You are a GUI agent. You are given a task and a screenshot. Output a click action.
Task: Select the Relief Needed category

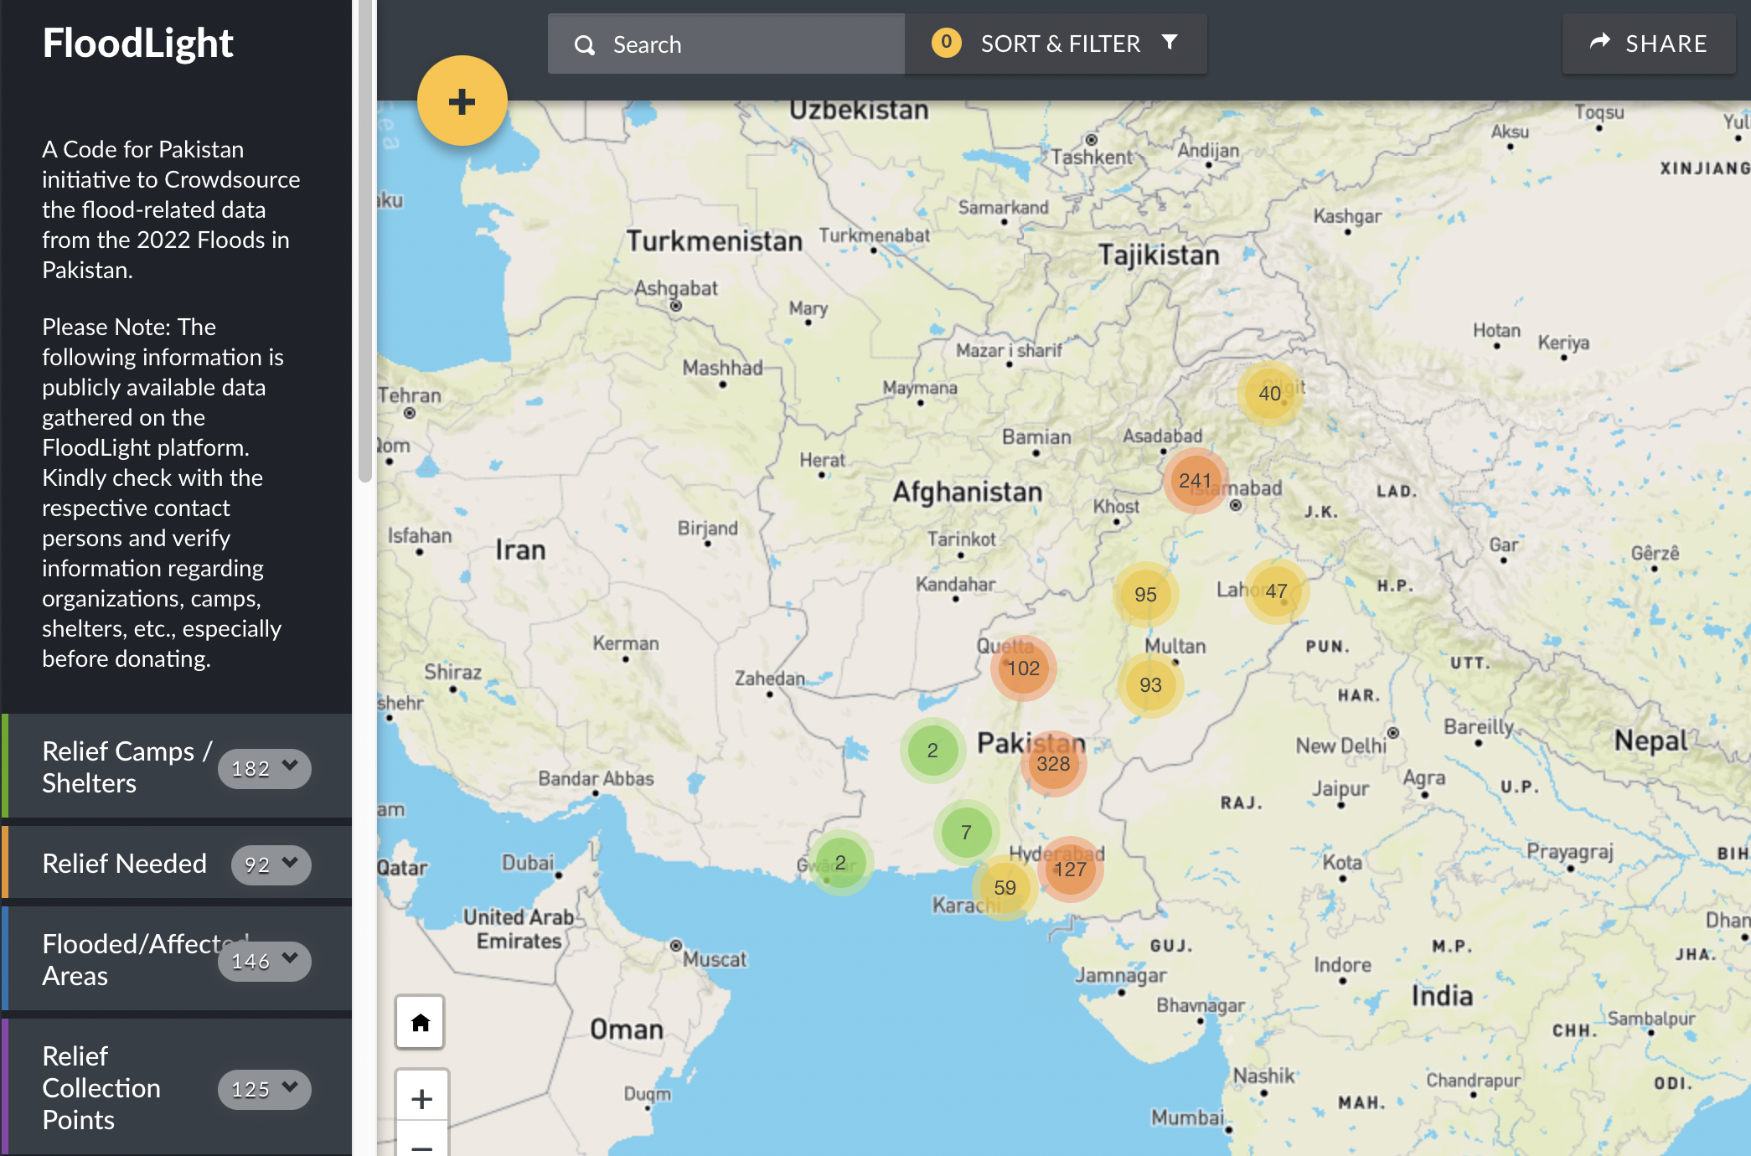[177, 863]
